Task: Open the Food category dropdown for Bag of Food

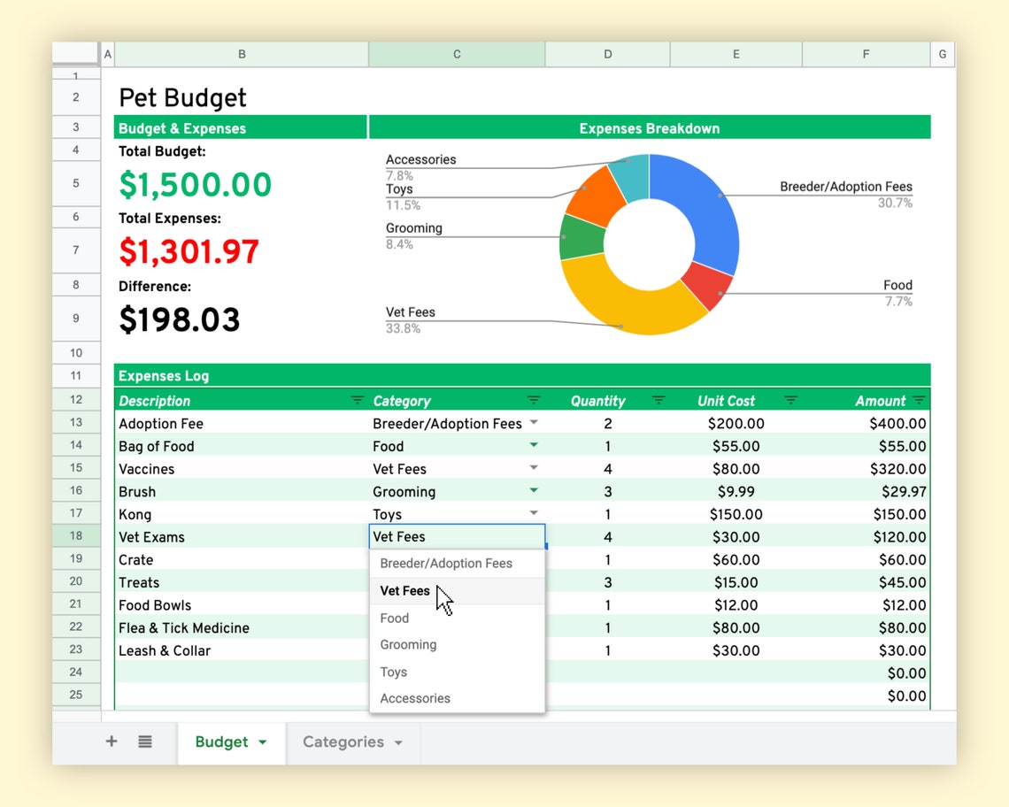Action: tap(534, 446)
